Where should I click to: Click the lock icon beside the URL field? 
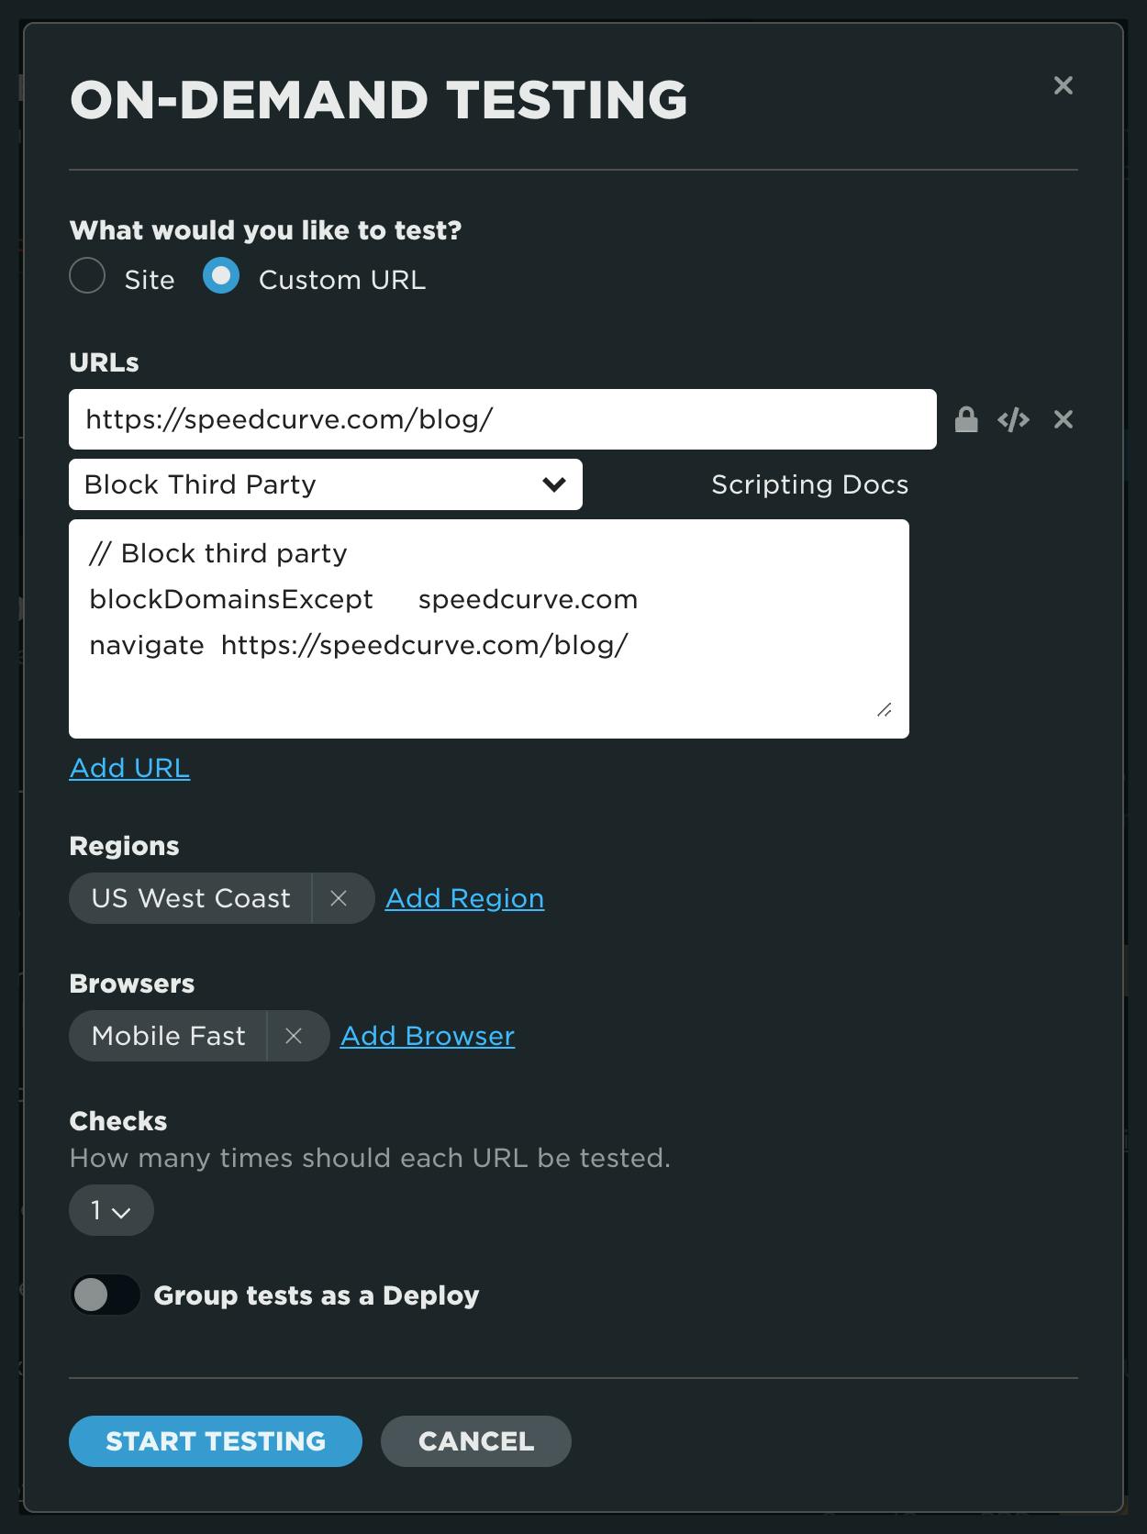point(965,419)
